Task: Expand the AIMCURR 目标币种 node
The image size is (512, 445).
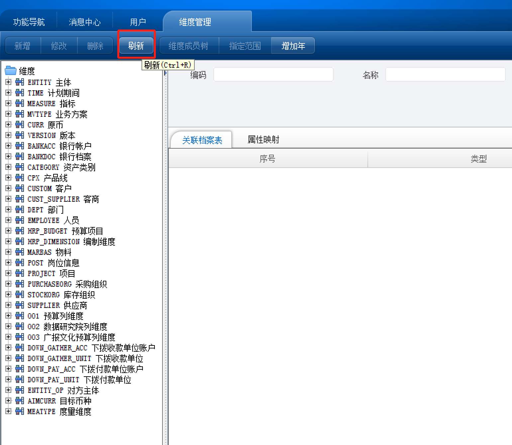Action: [8, 401]
